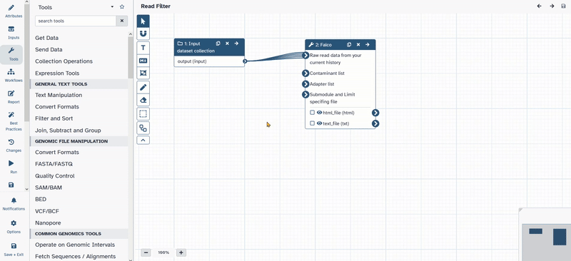Expand FASTA/FASTQ section
571x261 pixels.
pos(54,164)
